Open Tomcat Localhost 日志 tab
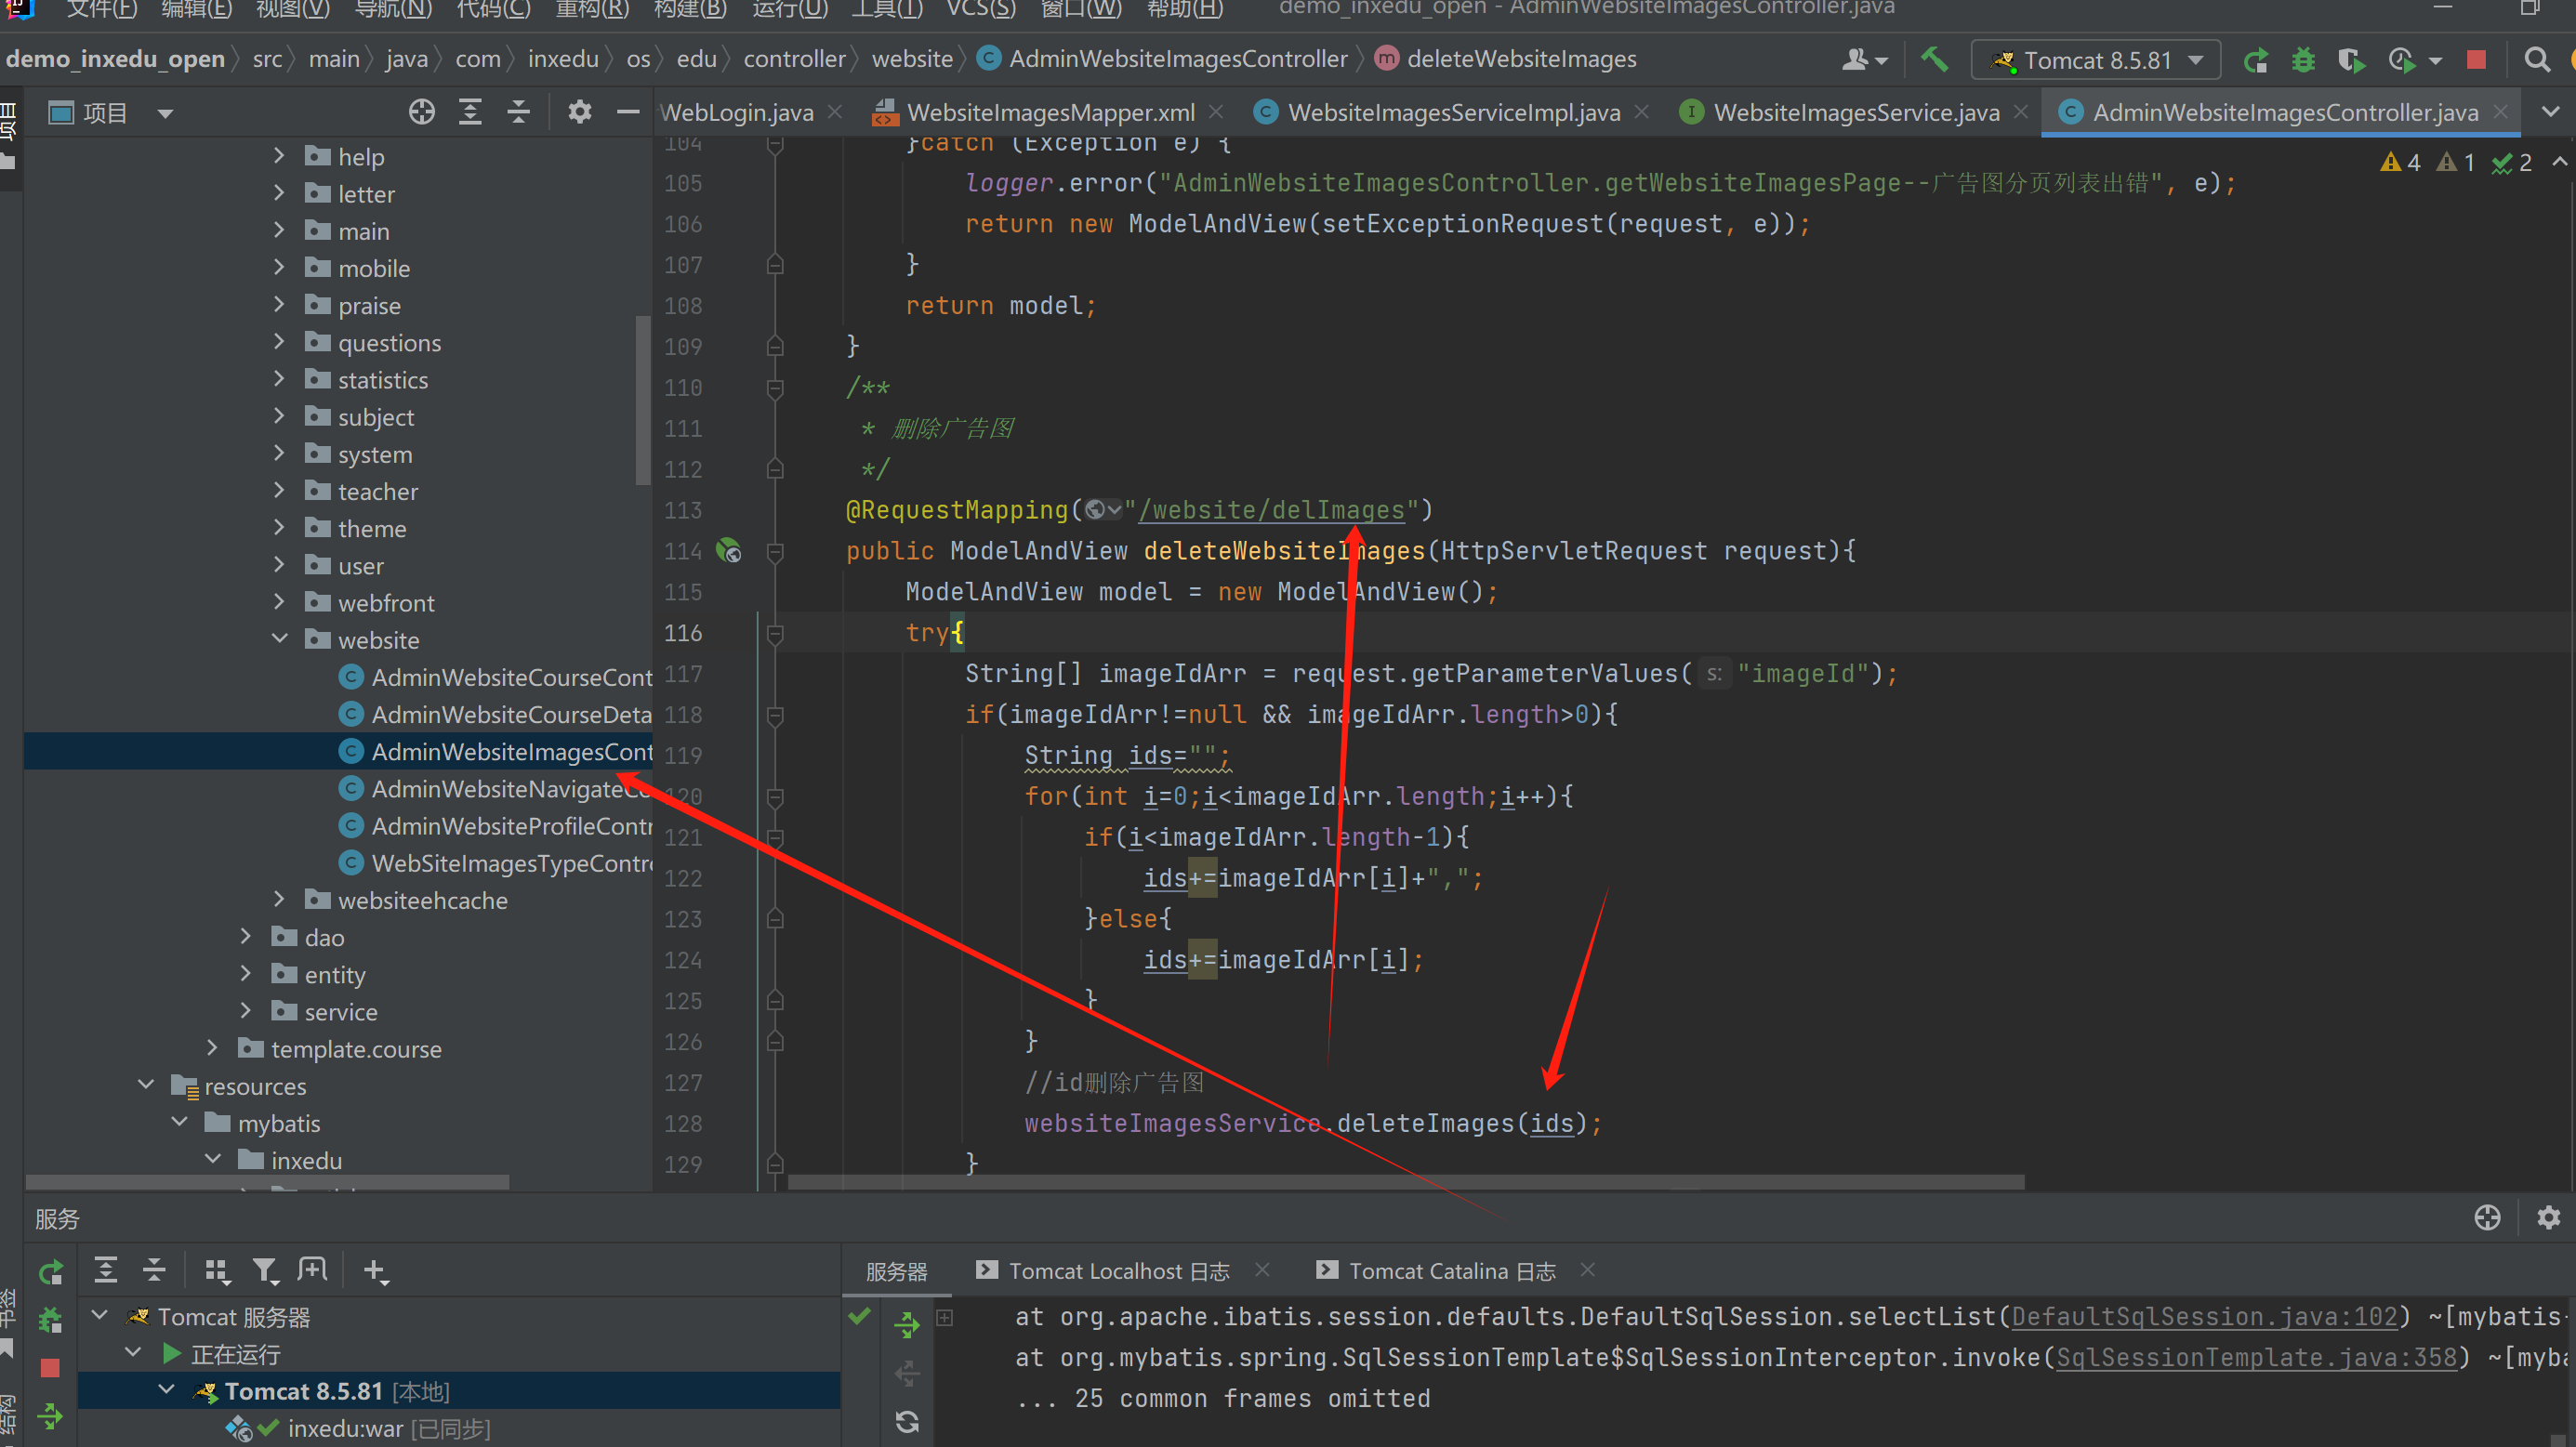2576x1447 pixels. [1119, 1271]
